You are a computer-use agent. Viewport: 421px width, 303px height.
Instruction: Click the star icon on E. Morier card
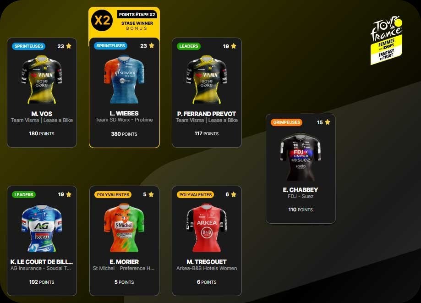click(151, 194)
